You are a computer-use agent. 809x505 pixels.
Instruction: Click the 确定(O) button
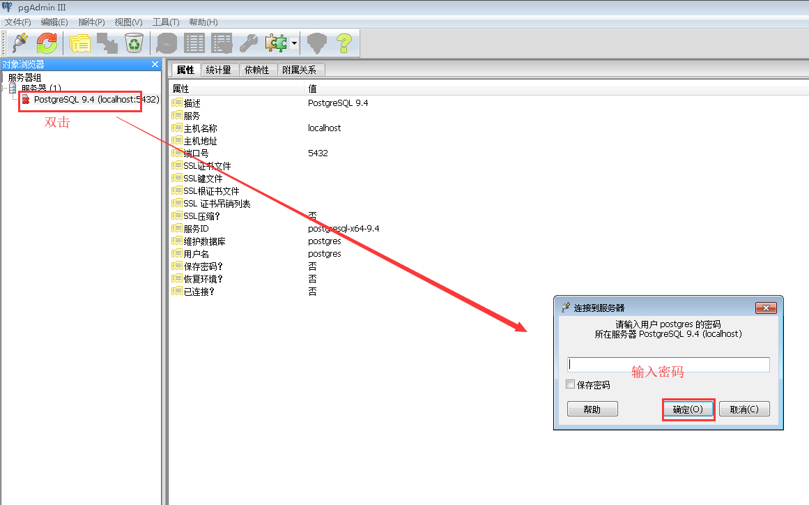[688, 409]
